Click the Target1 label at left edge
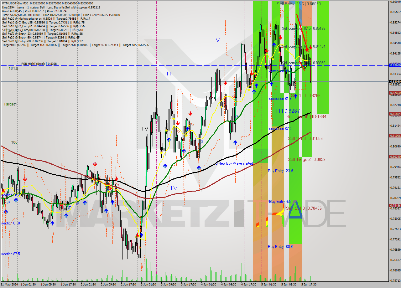The width and height of the screenshot is (401, 288). coord(10,104)
